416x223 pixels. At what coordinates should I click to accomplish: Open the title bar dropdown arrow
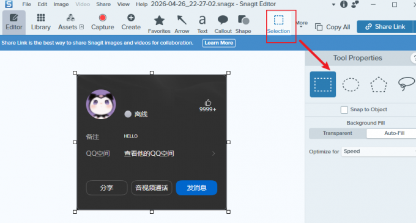[x=333, y=4]
